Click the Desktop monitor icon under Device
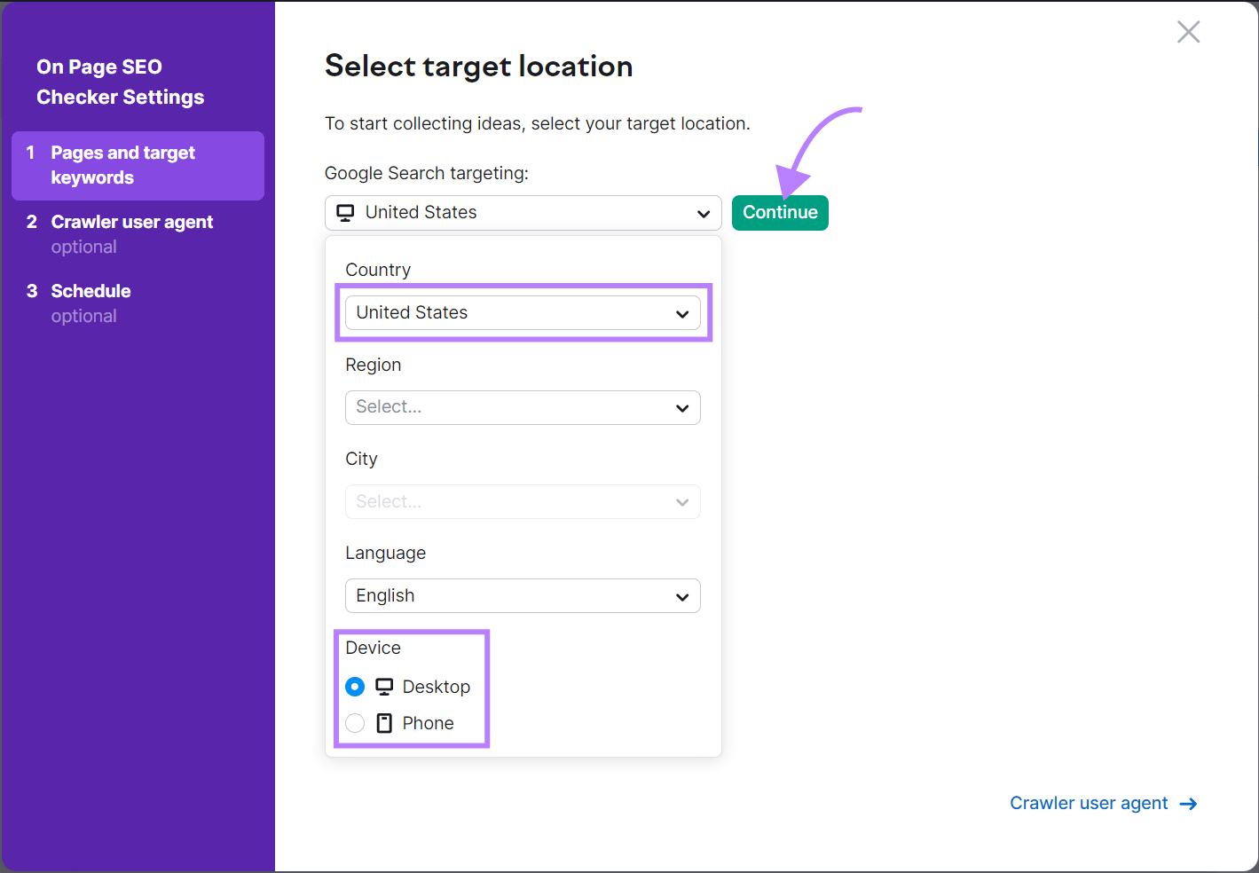Screen dimensions: 1259x873 [384, 687]
